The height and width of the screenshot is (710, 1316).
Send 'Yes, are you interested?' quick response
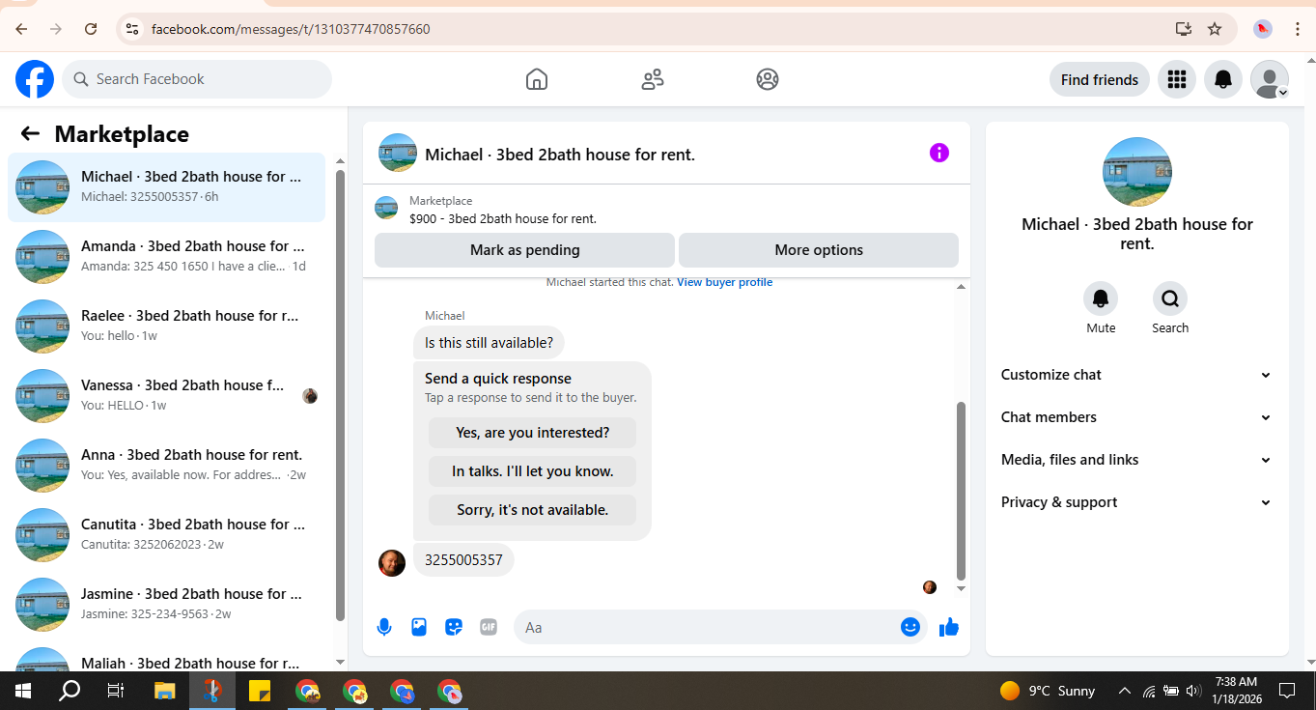[533, 433]
